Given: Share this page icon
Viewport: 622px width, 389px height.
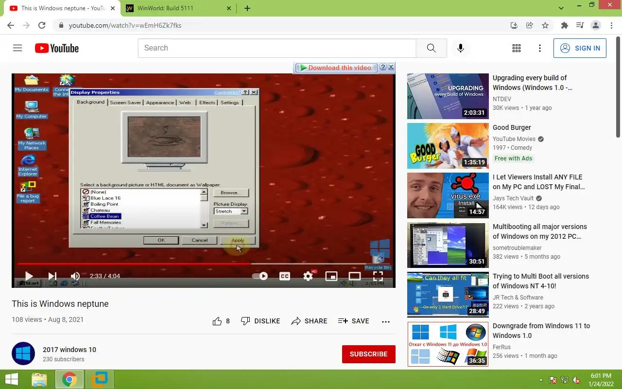Looking at the screenshot, I should click(x=530, y=25).
